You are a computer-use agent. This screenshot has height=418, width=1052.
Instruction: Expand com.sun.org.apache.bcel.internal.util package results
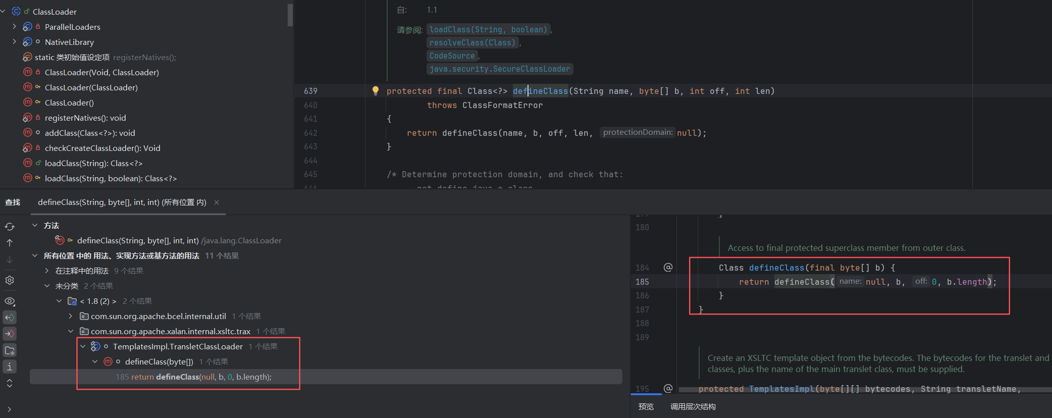(x=71, y=316)
